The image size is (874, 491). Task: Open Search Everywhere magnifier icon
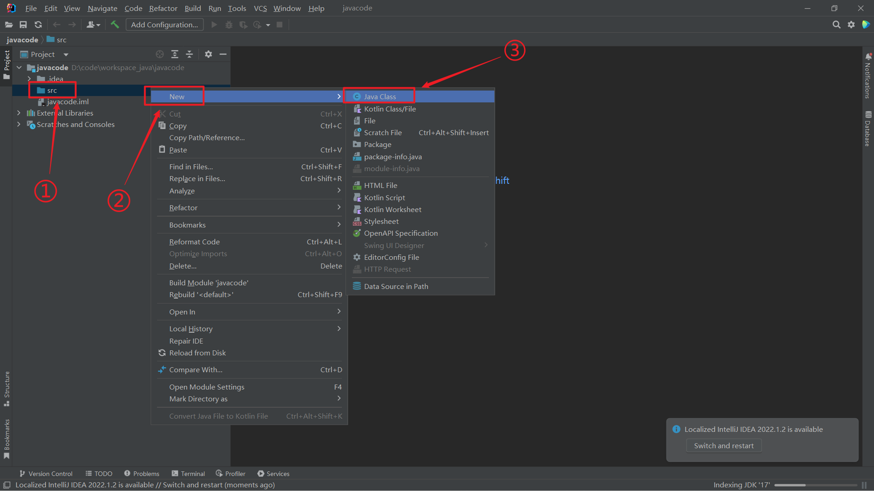pyautogui.click(x=836, y=25)
